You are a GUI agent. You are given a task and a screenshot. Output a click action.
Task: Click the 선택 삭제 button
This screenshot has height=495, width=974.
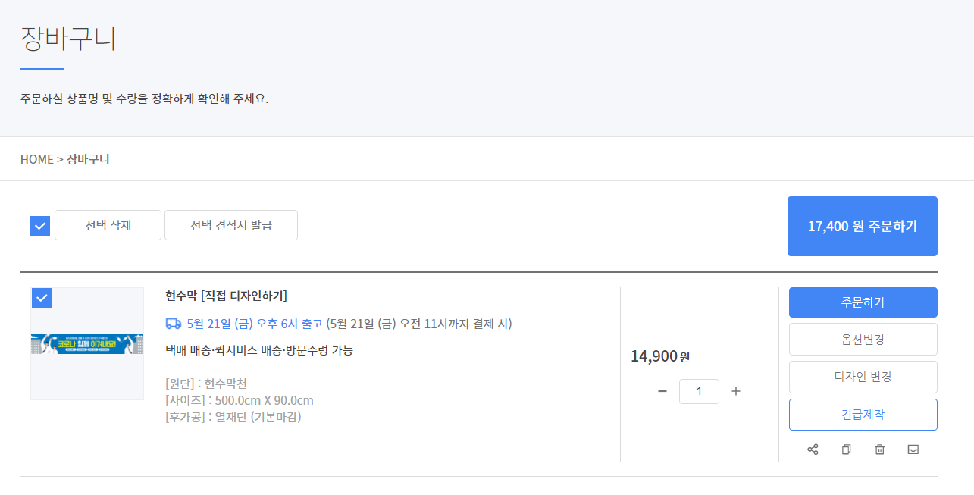point(108,225)
